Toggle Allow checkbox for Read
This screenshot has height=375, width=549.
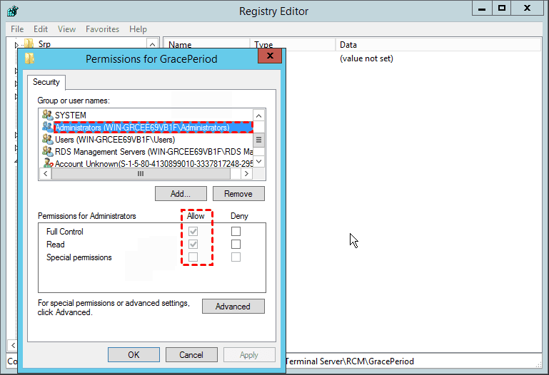click(x=193, y=244)
